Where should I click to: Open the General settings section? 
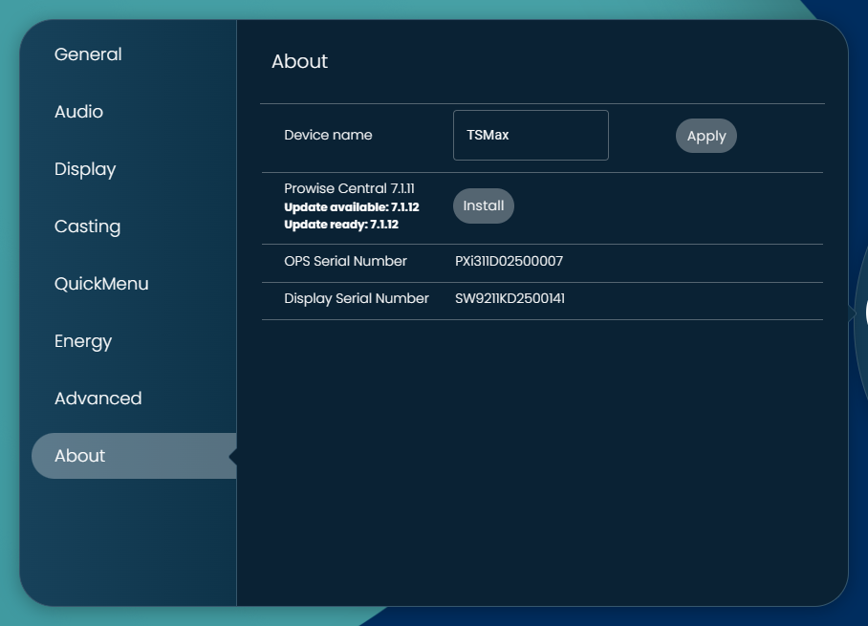point(88,54)
